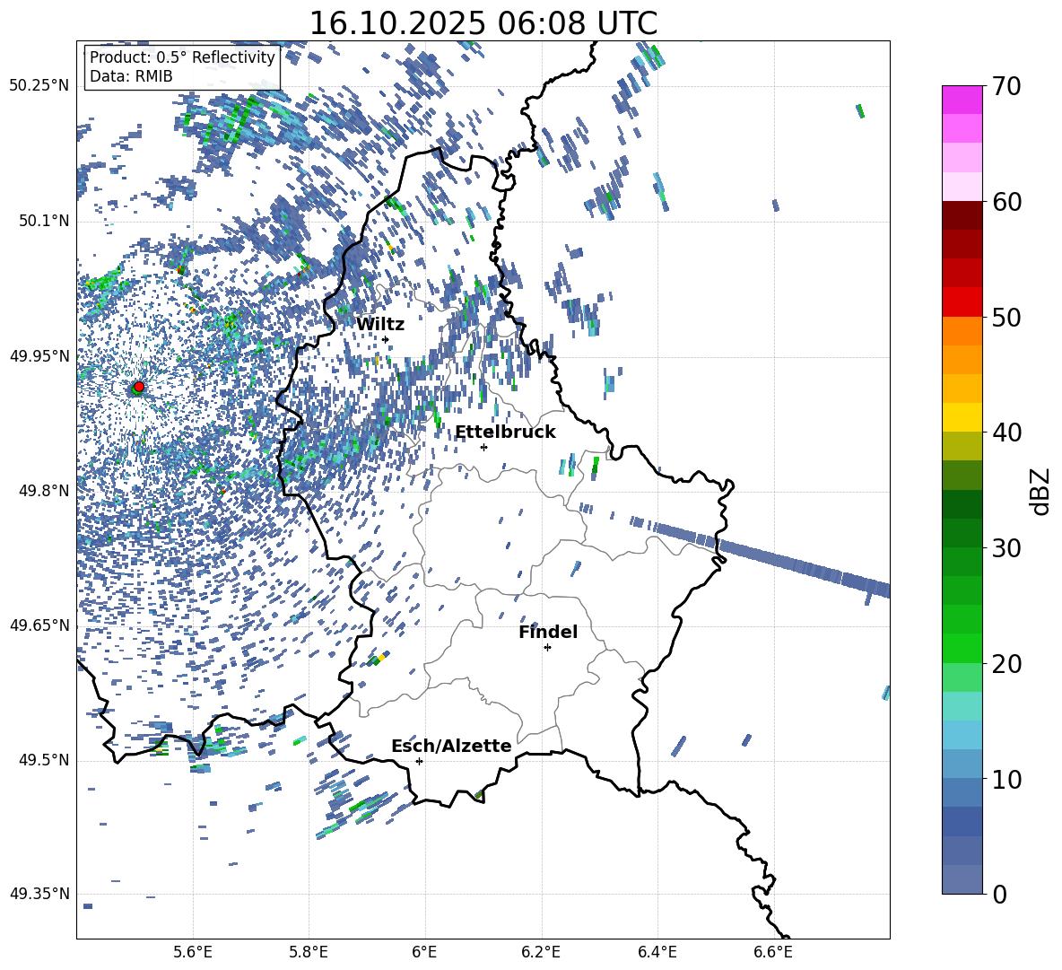
Task: Click the 49.5°N latitude label
Action: coord(43,760)
